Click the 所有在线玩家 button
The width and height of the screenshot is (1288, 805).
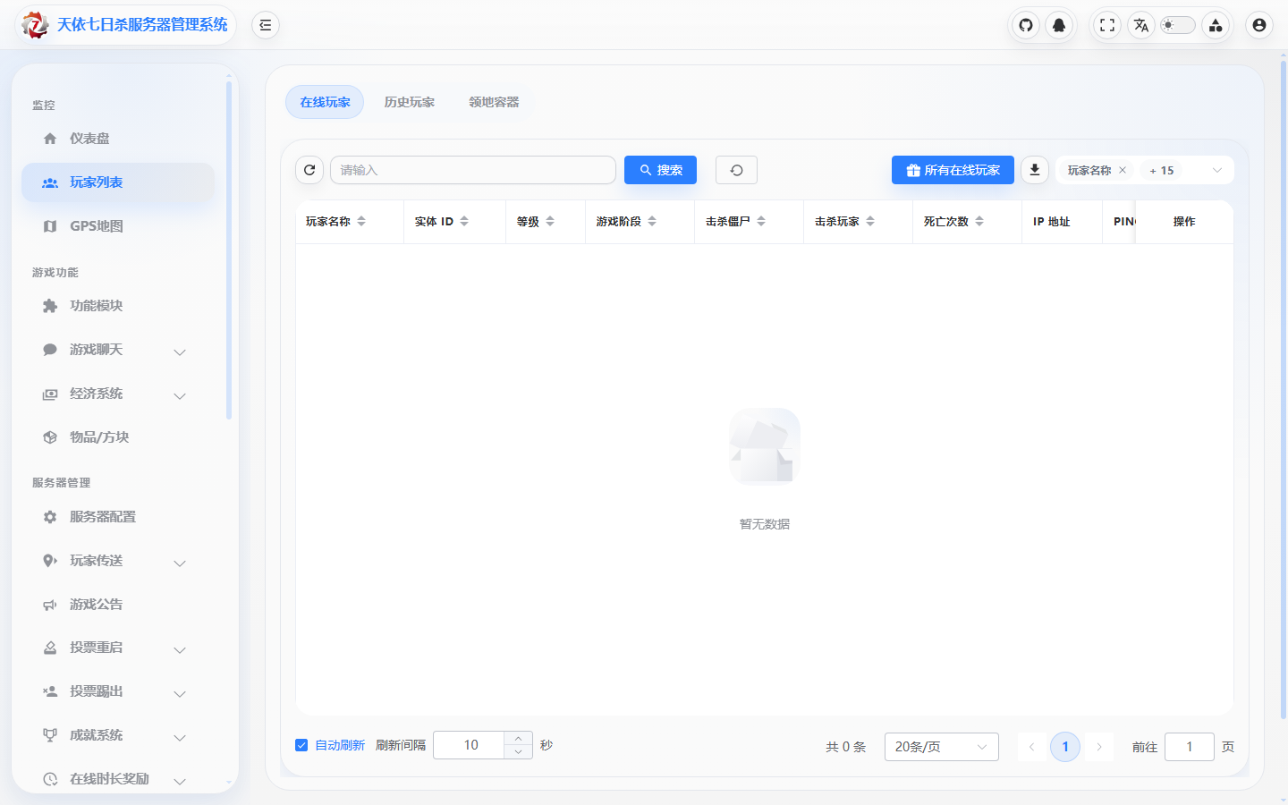(953, 170)
